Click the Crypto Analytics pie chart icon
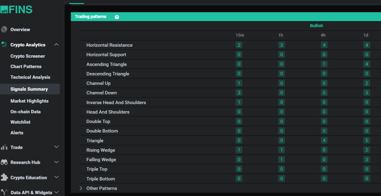This screenshot has height=196, width=381. pyautogui.click(x=4, y=44)
